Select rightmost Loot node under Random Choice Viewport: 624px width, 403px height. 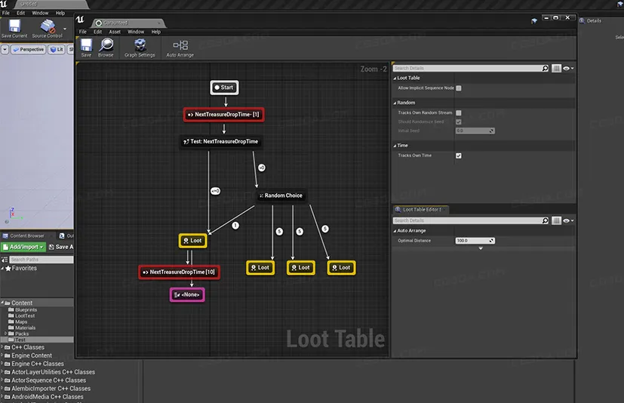pyautogui.click(x=342, y=268)
